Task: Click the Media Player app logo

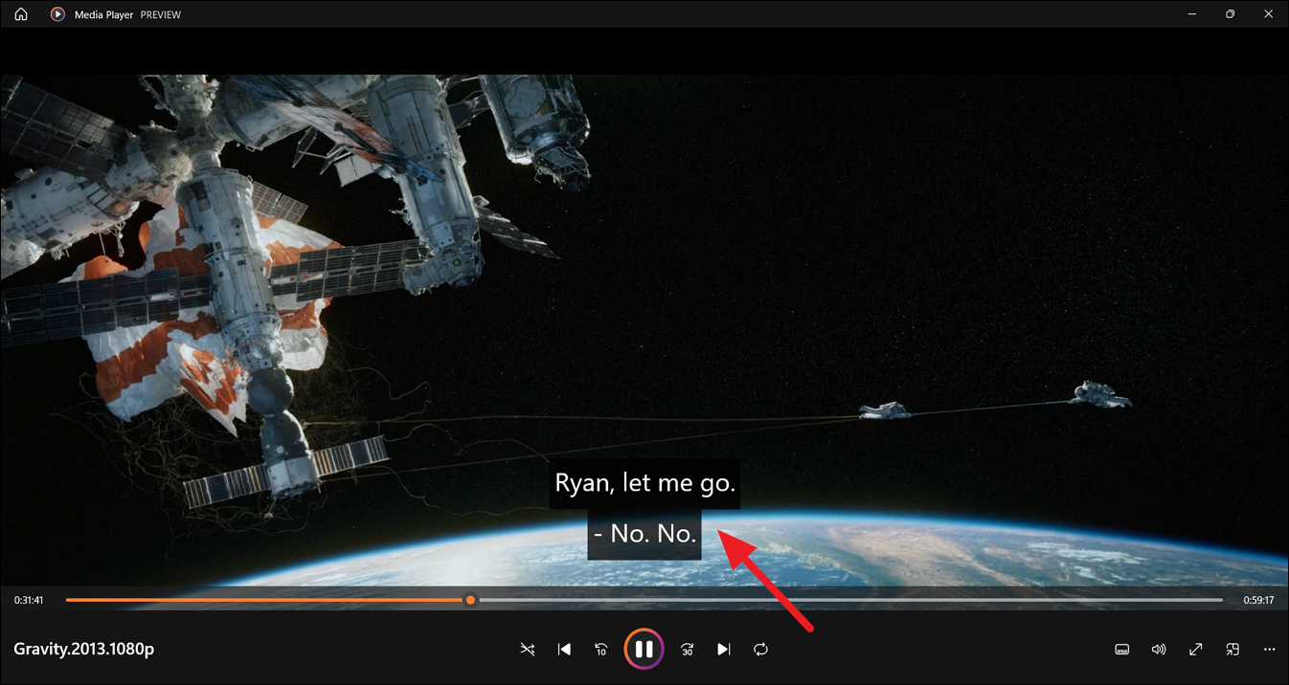Action: coord(57,14)
